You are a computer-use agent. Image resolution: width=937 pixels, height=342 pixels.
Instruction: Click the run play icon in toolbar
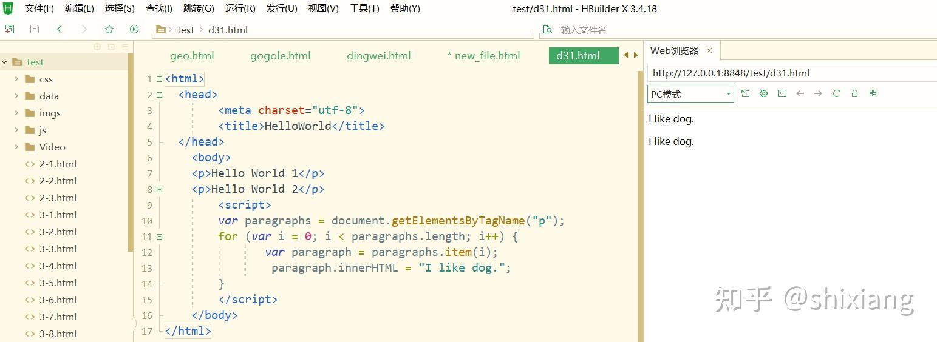point(134,29)
